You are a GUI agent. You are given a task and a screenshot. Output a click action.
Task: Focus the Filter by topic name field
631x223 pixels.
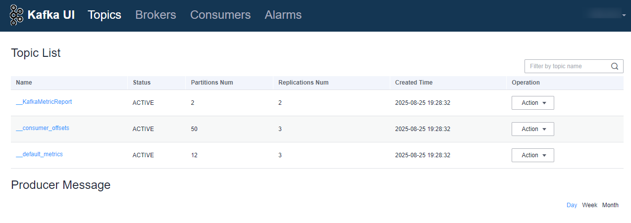click(567, 66)
